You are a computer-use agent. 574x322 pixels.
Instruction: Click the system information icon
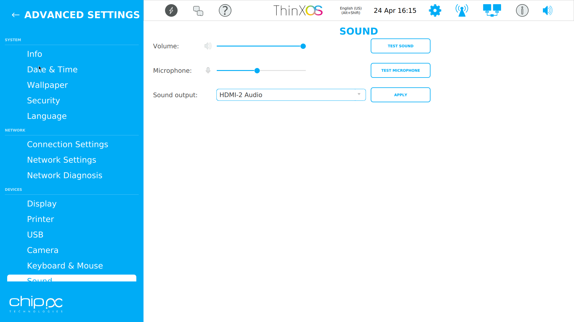[x=522, y=10]
